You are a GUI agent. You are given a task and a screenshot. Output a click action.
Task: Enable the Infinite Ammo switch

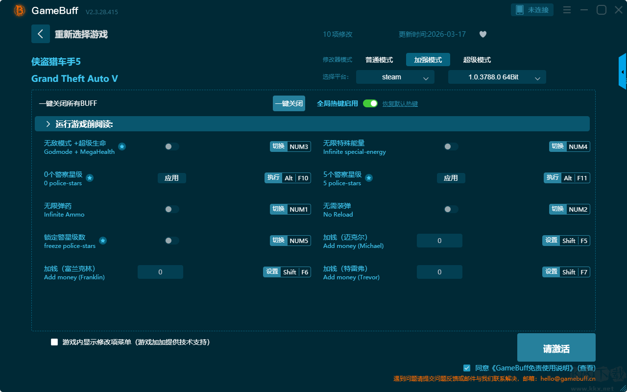pos(172,209)
